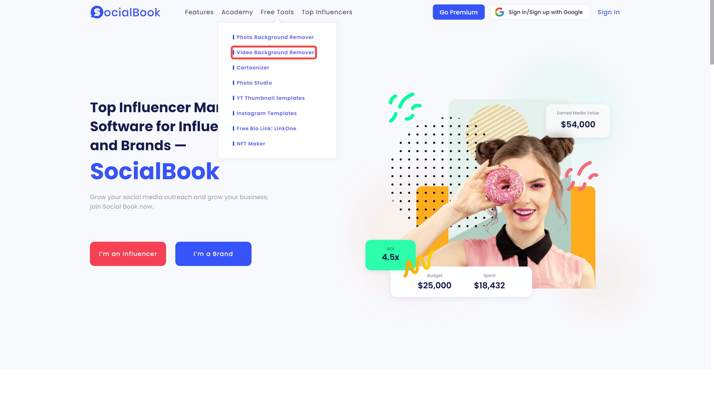Open the Photo Studio tool

coord(254,82)
